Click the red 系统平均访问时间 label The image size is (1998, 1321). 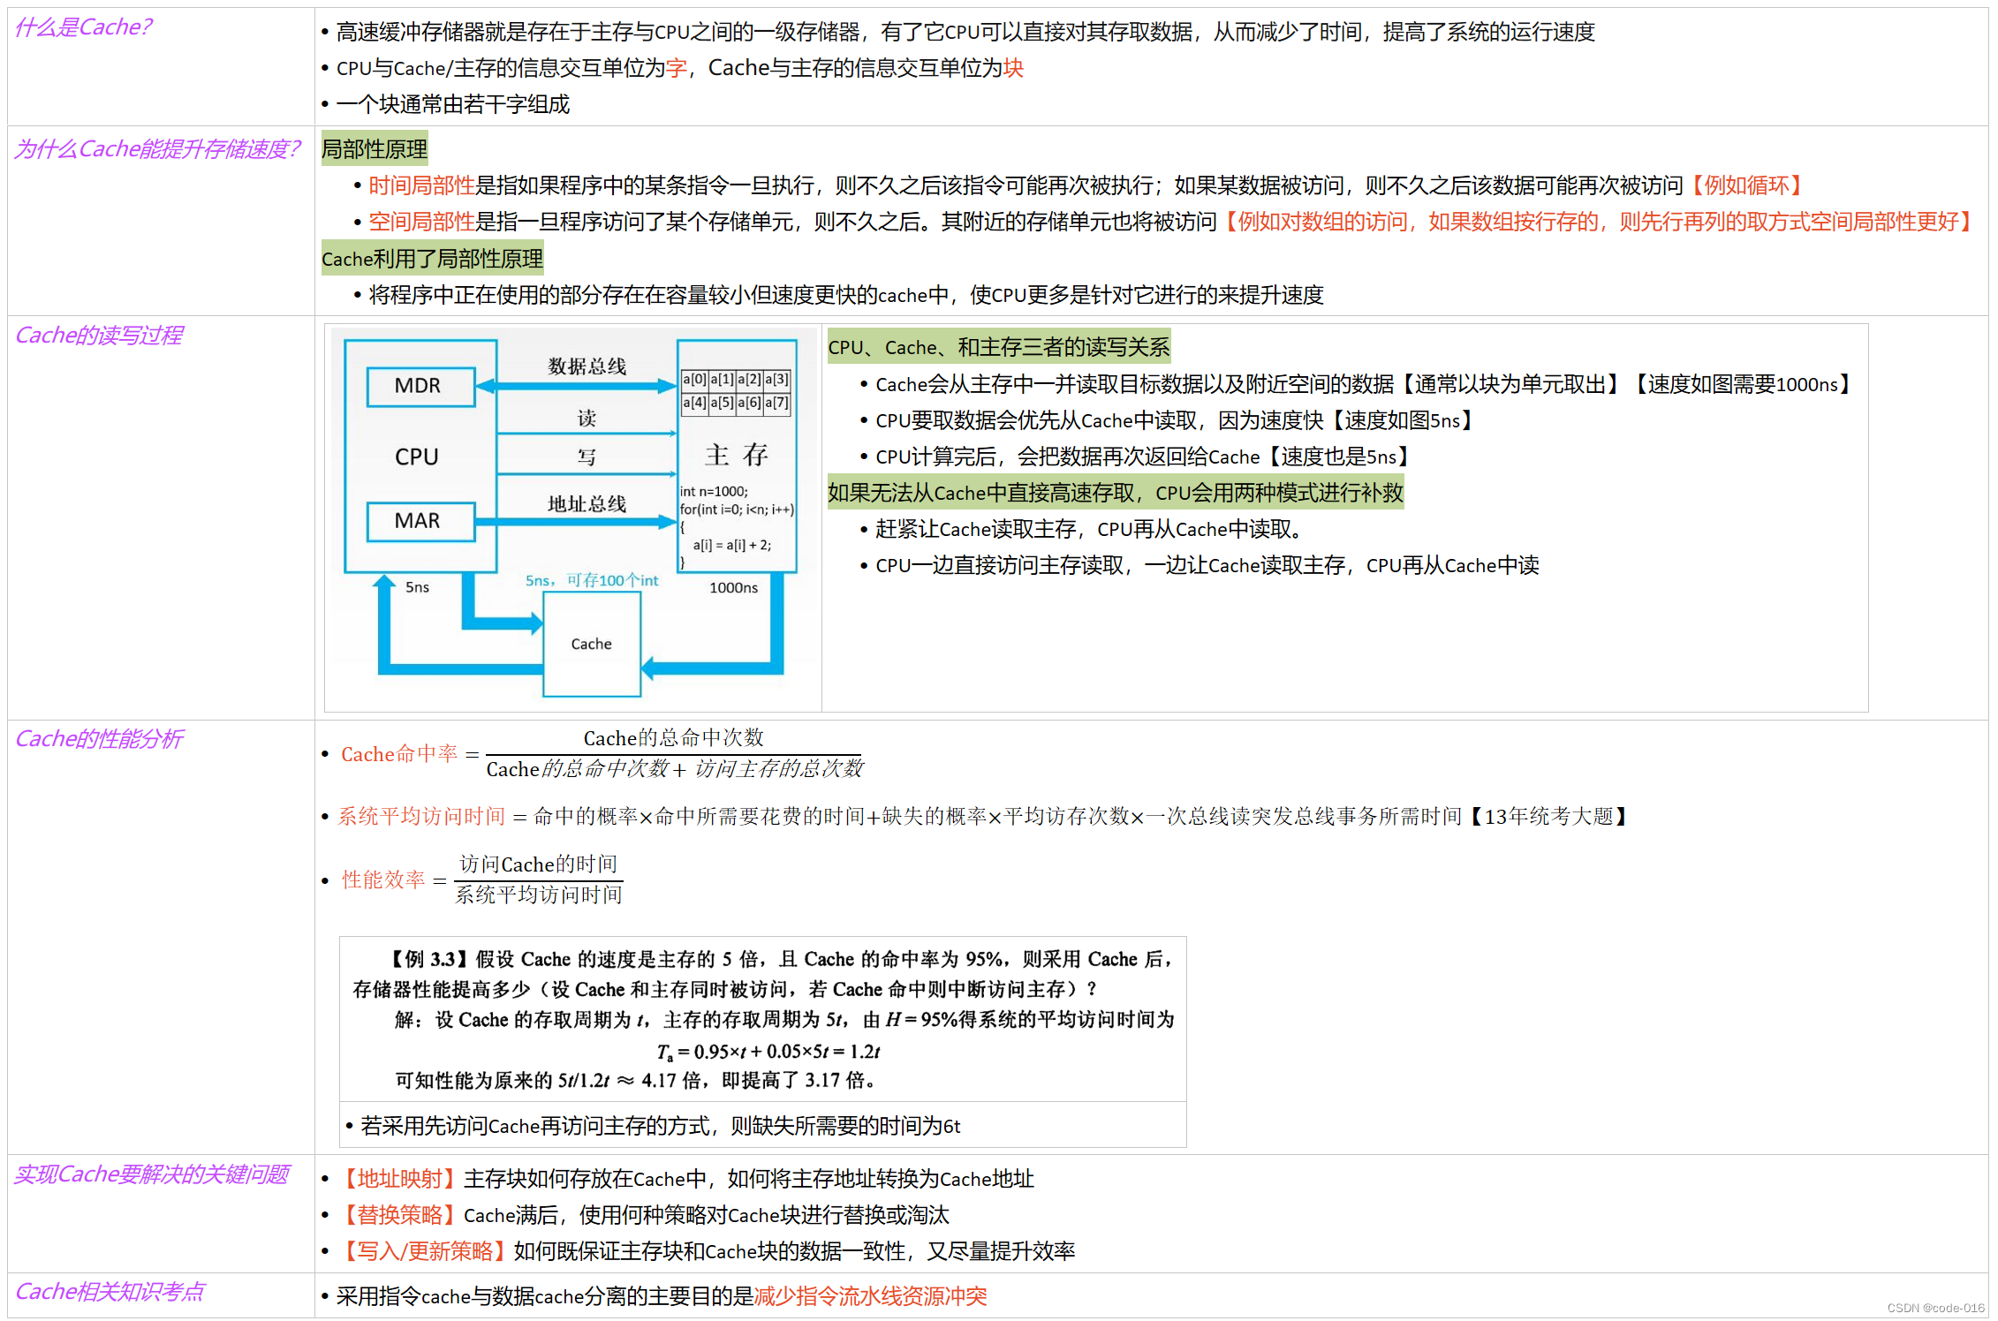pos(421,817)
